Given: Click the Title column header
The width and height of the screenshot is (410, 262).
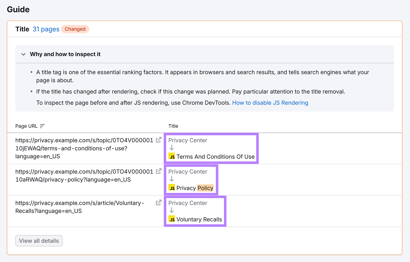Looking at the screenshot, I should pyautogui.click(x=173, y=126).
